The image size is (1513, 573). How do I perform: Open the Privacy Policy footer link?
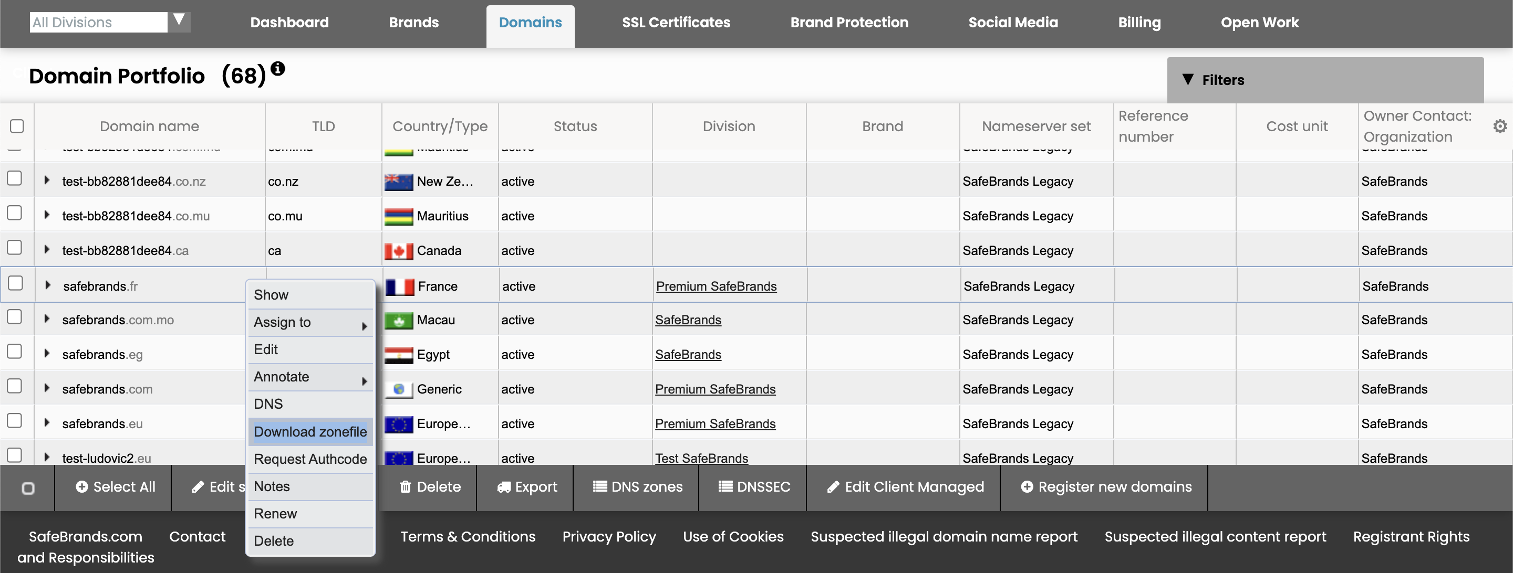(609, 537)
